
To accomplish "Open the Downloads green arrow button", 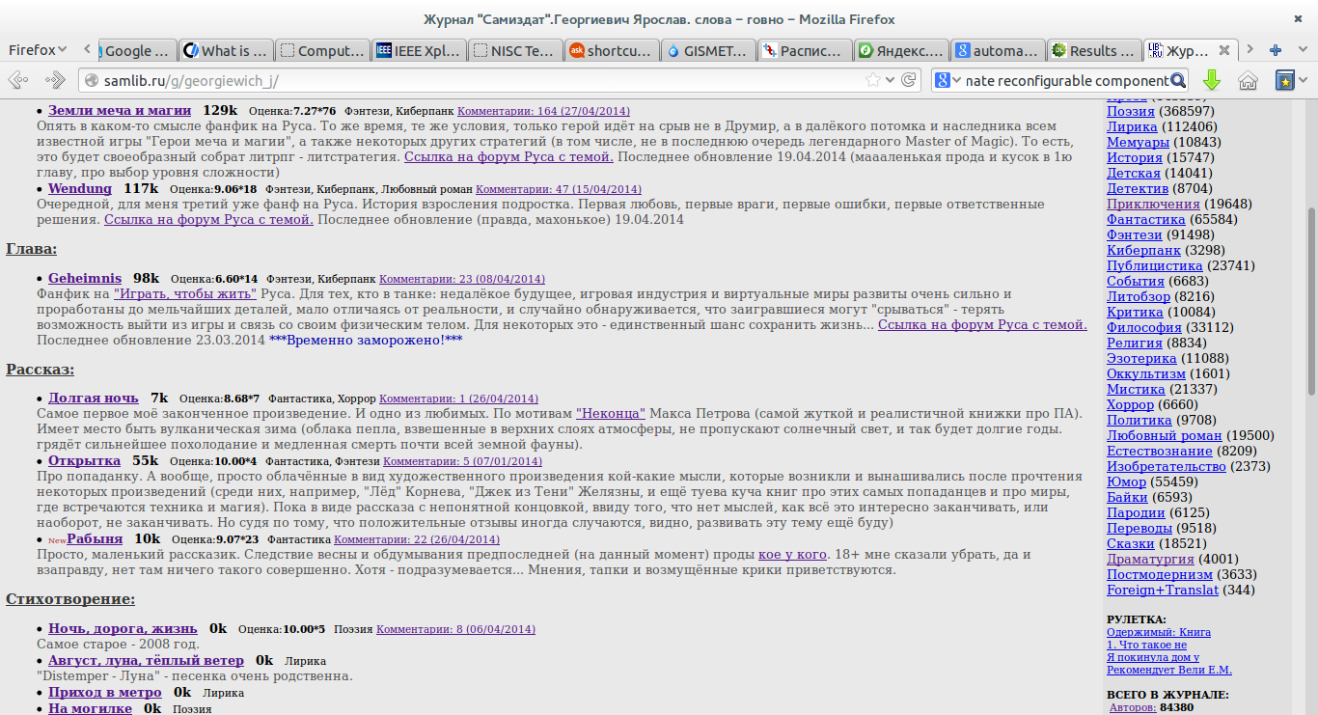I will coord(1212,80).
